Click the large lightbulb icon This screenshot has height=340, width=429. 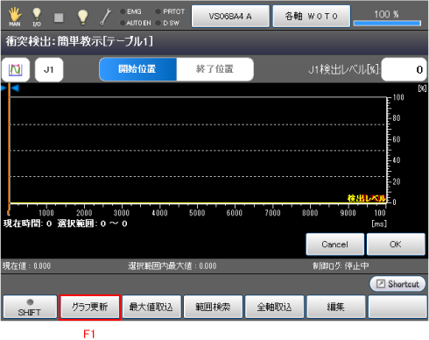point(82,17)
